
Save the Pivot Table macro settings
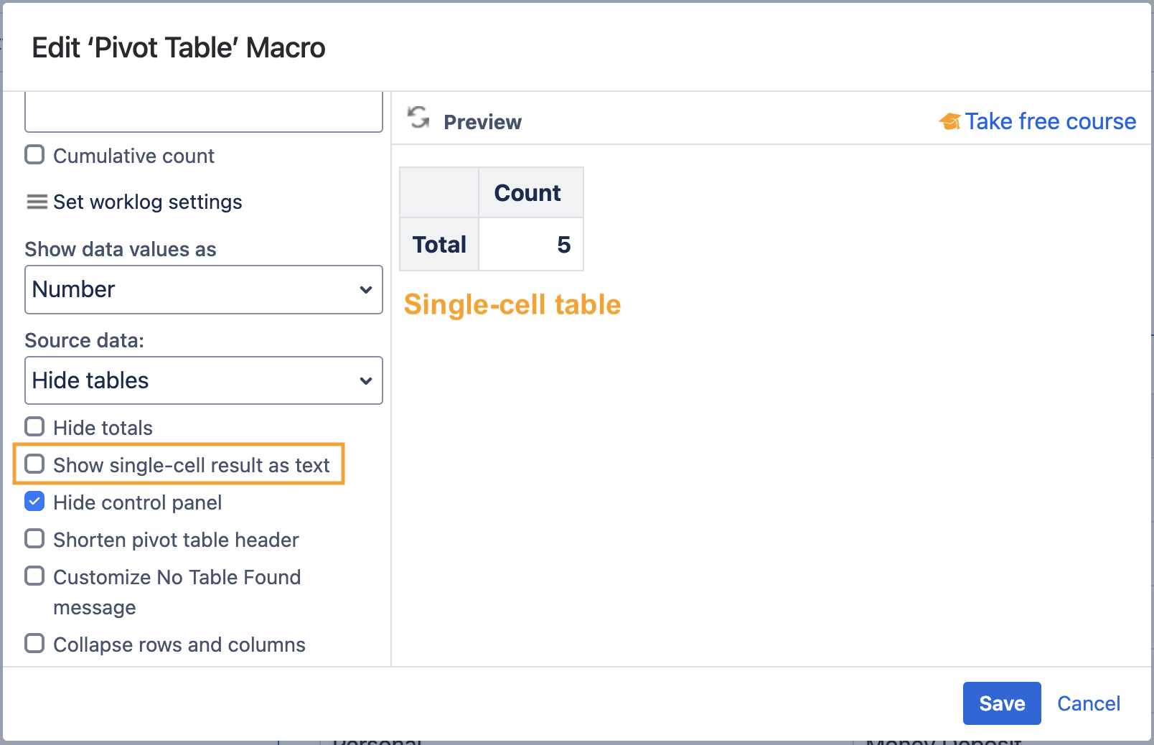(1001, 703)
